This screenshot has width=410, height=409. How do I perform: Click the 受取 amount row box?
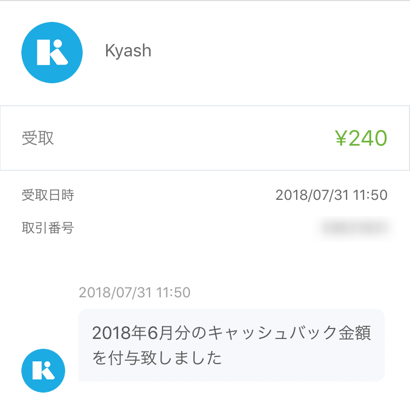coord(205,138)
